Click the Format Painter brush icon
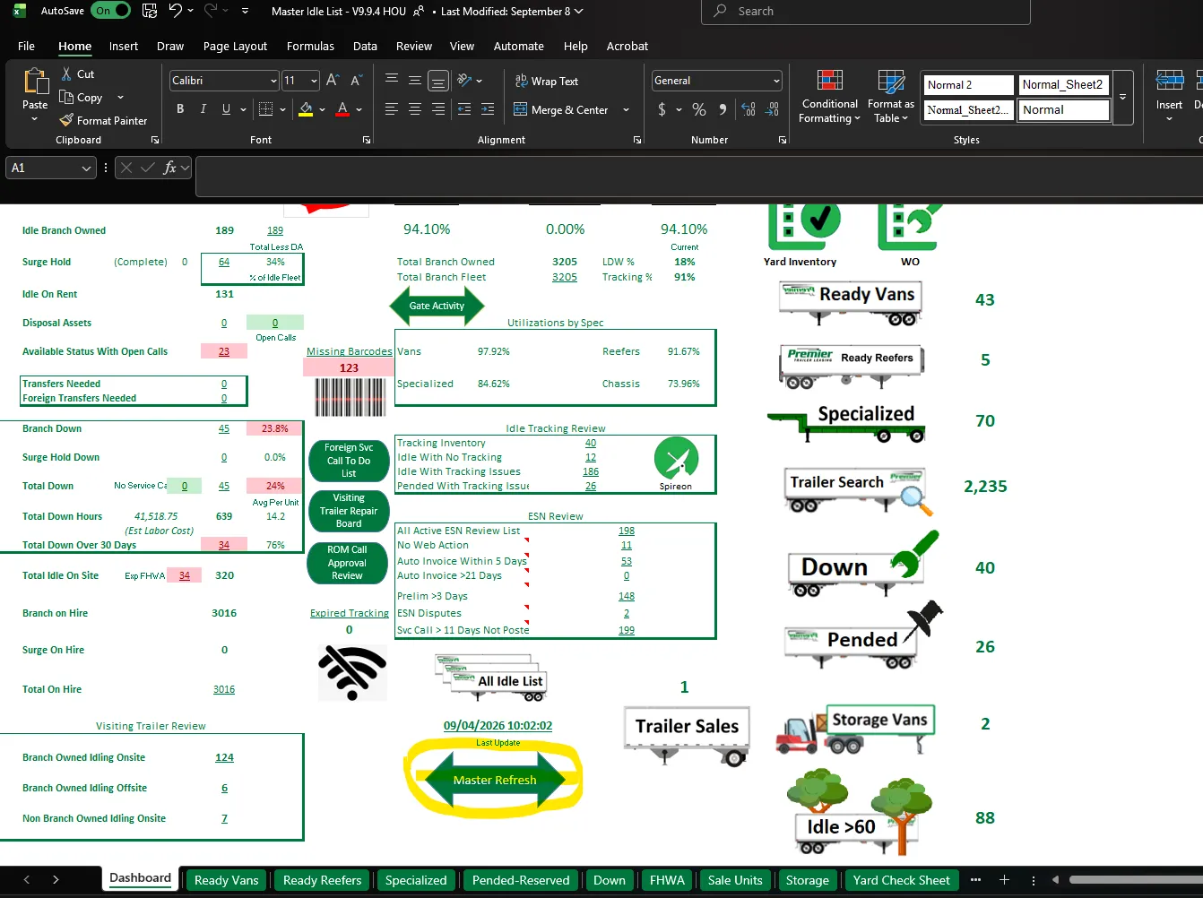Screen dimensions: 1203x898 pos(66,120)
